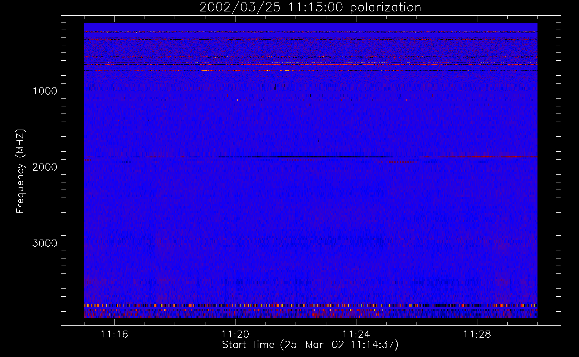The image size is (579, 357).
Task: Click the '11:28' time tick label
Action: pos(477,334)
